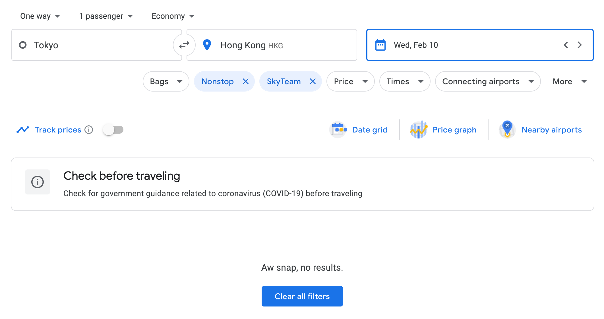Open the Connecting airports dropdown
604x319 pixels.
[x=487, y=81]
